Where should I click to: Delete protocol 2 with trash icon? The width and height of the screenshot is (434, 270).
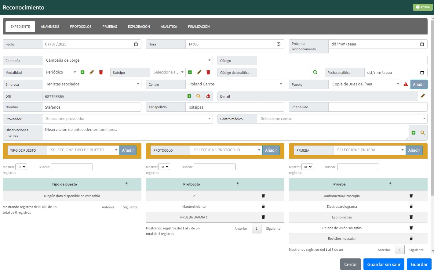pyautogui.click(x=263, y=196)
